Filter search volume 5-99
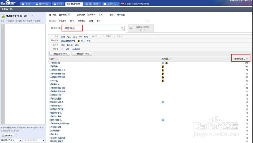Screen dimensions: 253x143 pyautogui.click(x=67, y=49)
